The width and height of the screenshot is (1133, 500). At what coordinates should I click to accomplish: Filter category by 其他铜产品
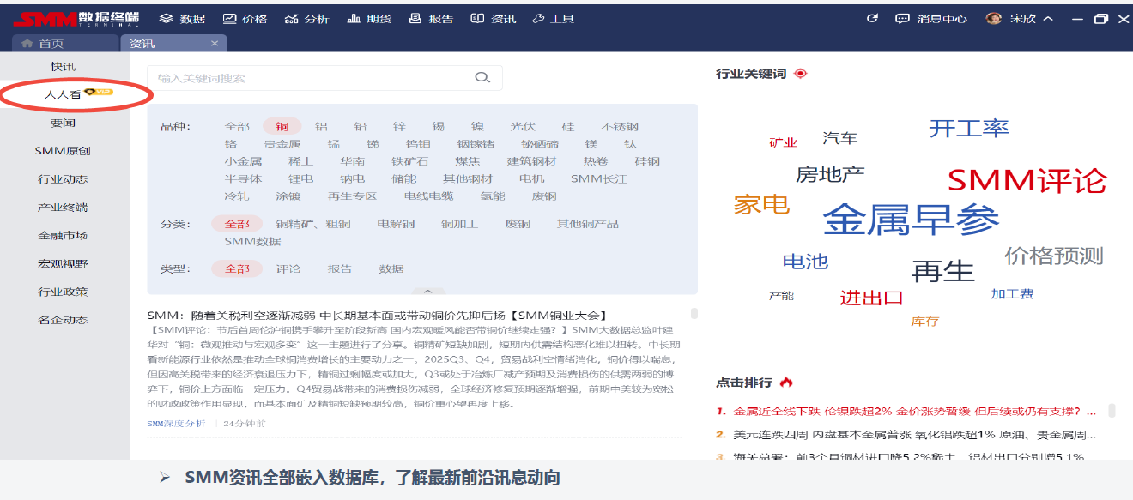[x=588, y=224]
